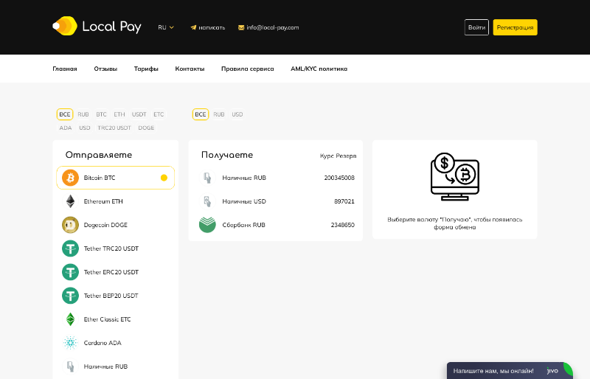Choose the Ethereum ETH diamond icon
The width and height of the screenshot is (590, 379).
(70, 201)
